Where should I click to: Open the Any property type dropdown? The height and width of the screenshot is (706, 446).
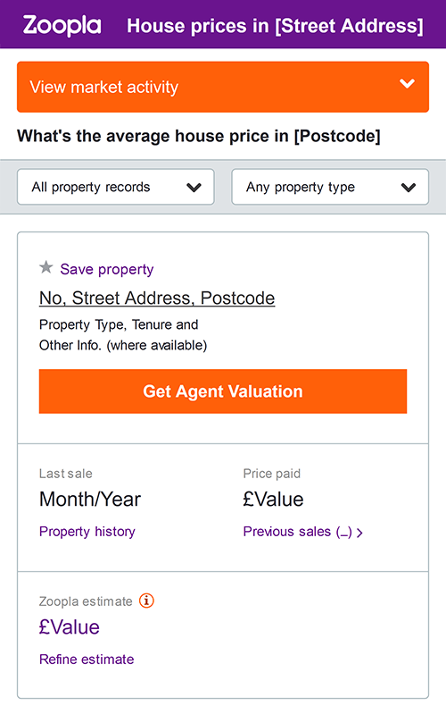click(330, 187)
